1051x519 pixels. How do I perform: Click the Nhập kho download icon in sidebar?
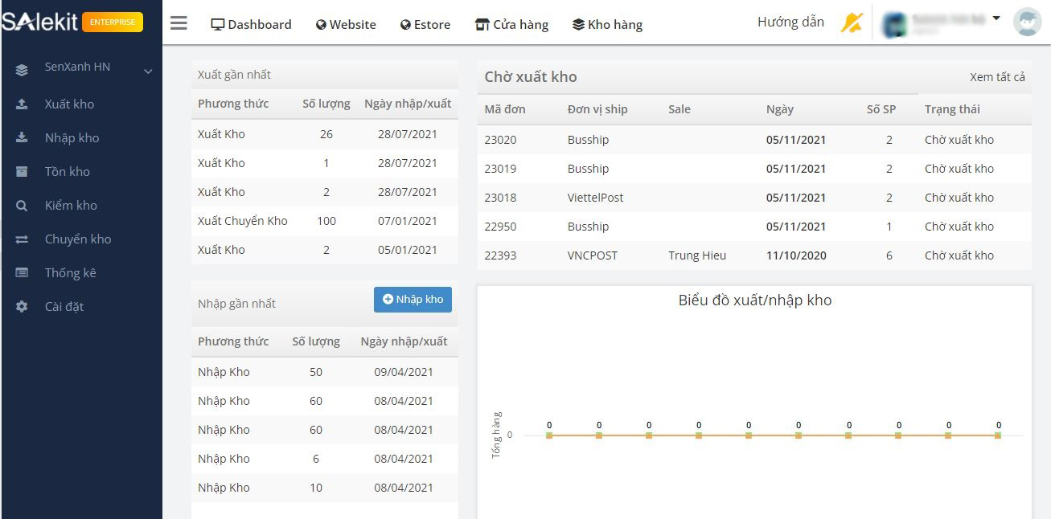[22, 138]
